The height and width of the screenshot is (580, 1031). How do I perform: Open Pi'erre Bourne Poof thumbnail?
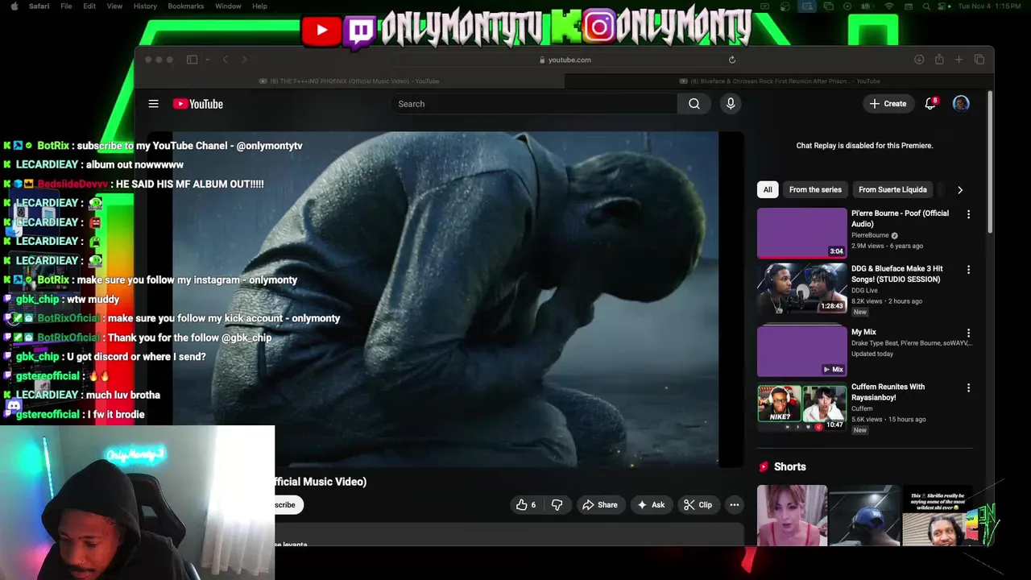click(x=801, y=233)
